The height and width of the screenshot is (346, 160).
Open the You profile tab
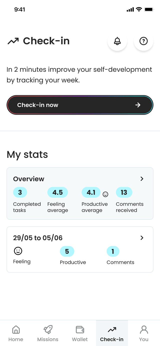(x=144, y=333)
